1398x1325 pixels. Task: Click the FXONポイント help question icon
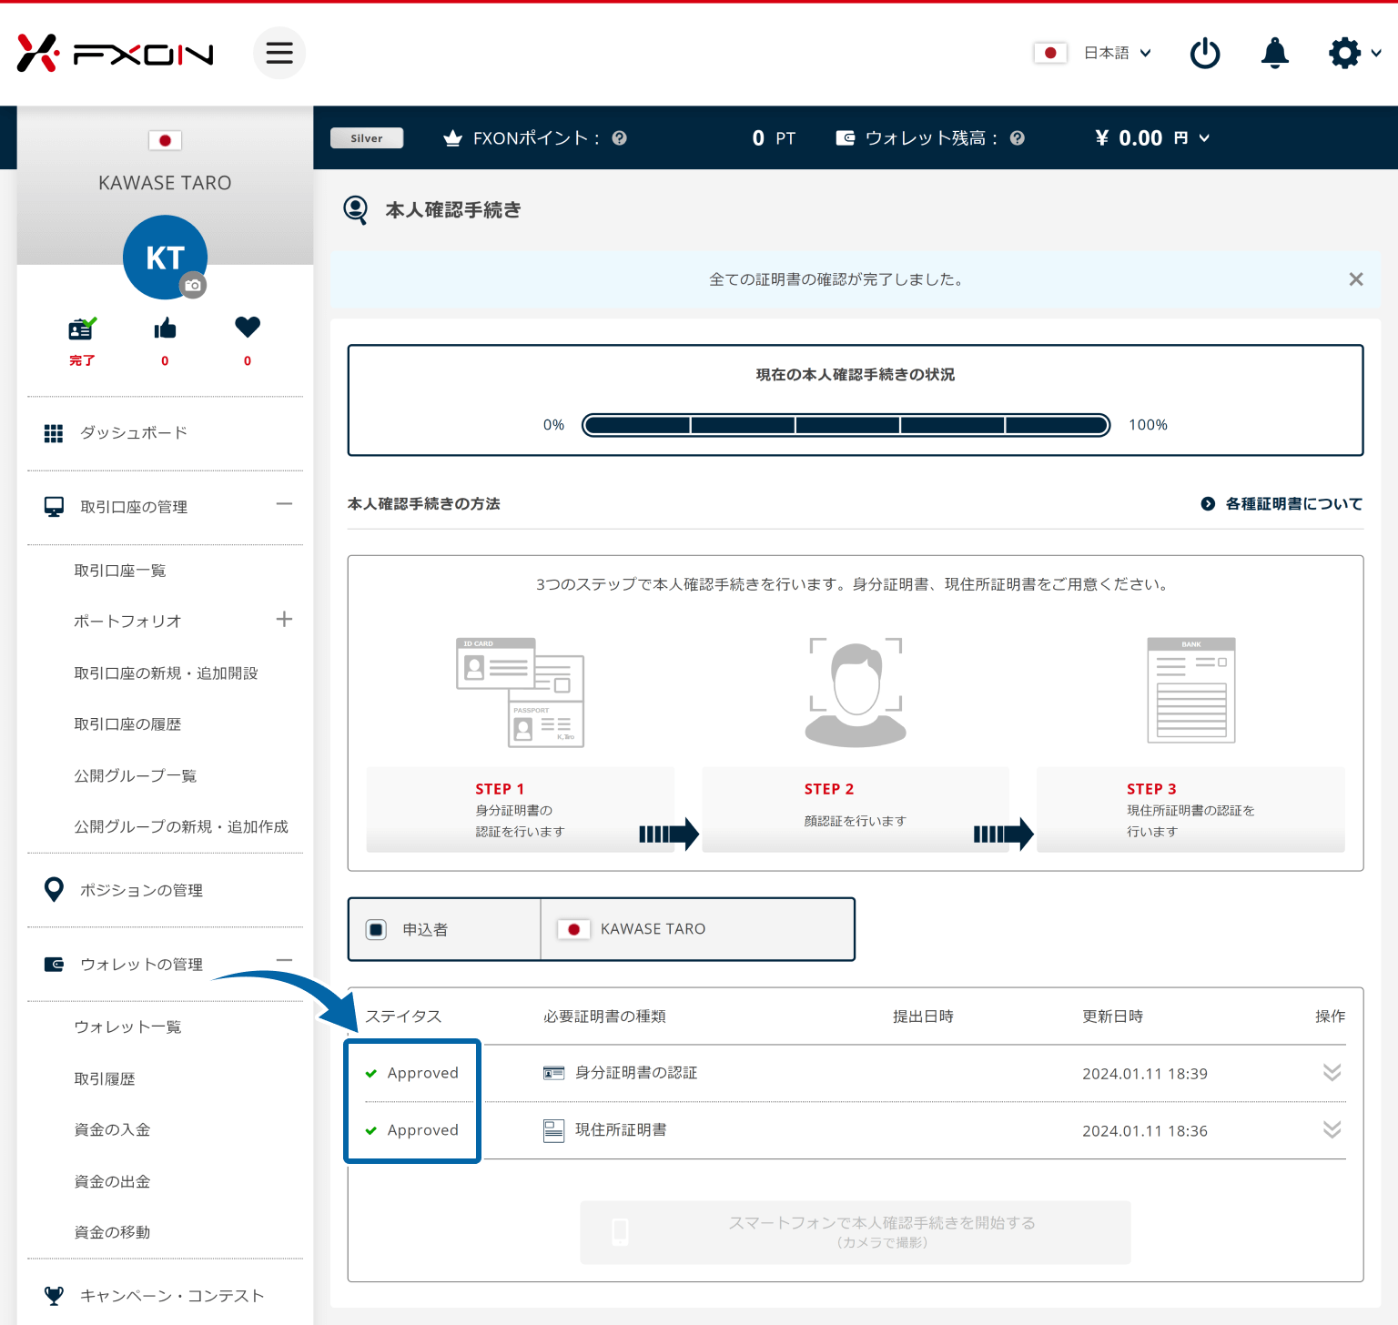pos(620,138)
